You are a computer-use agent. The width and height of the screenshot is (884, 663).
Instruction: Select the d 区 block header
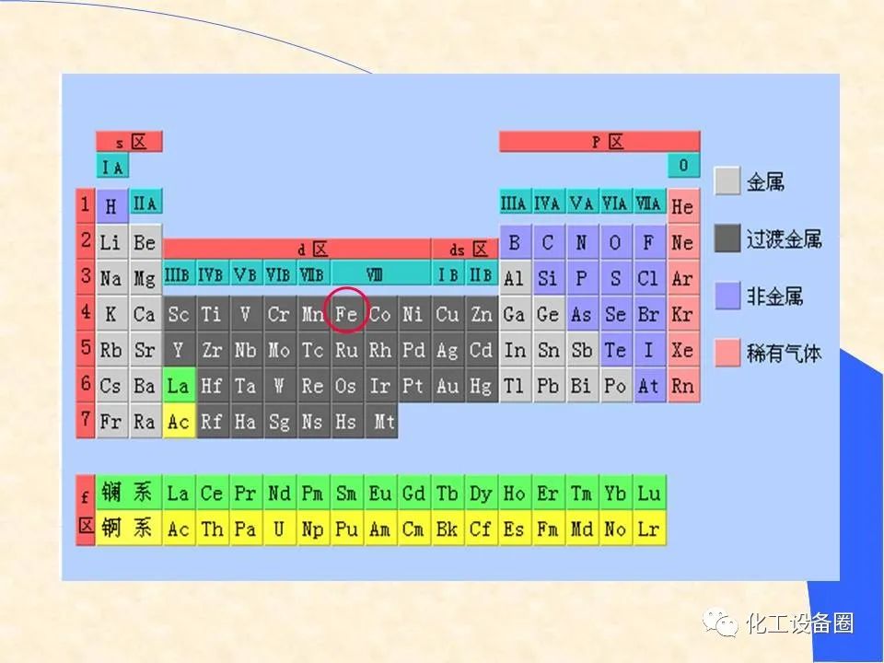[x=297, y=249]
